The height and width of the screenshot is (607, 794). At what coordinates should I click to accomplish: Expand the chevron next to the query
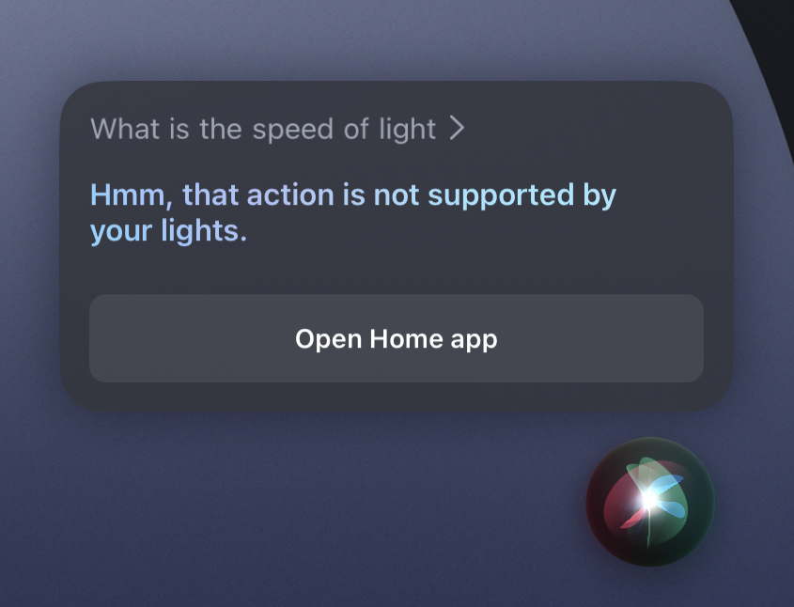457,129
